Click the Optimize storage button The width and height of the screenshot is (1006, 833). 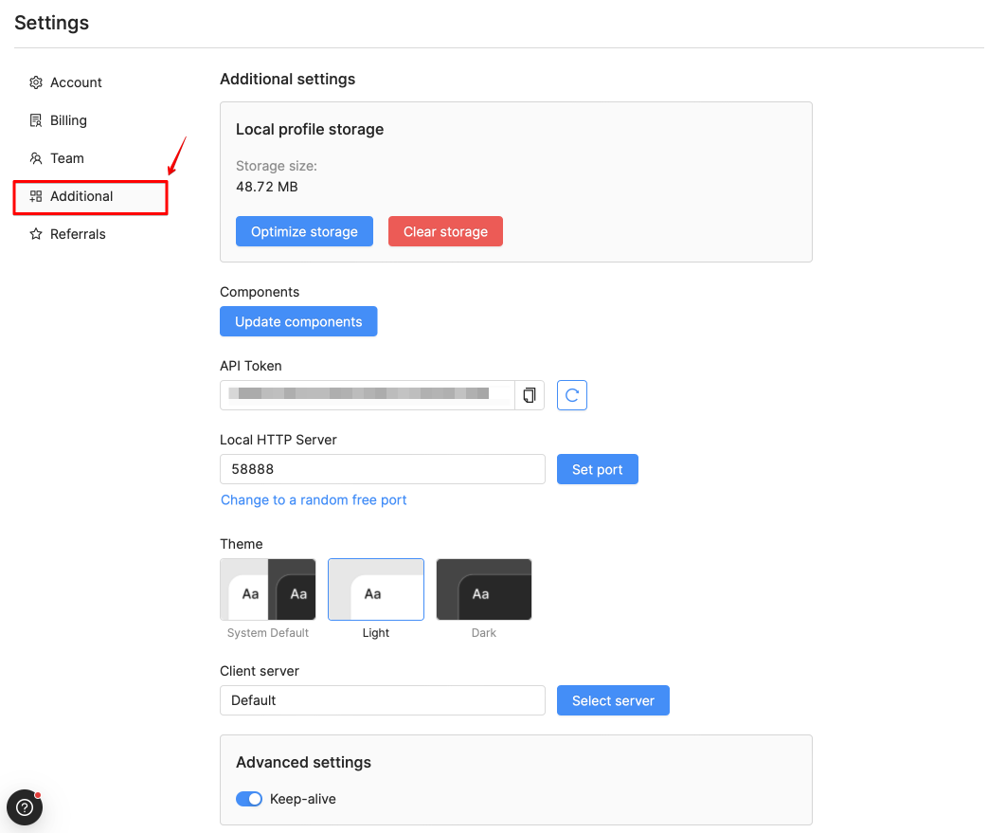304,231
